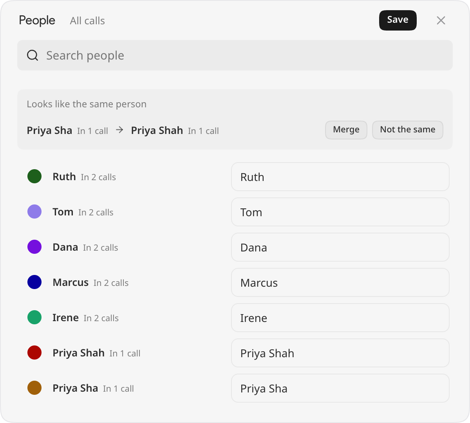
Task: Click Dana's purple color dot
Action: (x=34, y=247)
